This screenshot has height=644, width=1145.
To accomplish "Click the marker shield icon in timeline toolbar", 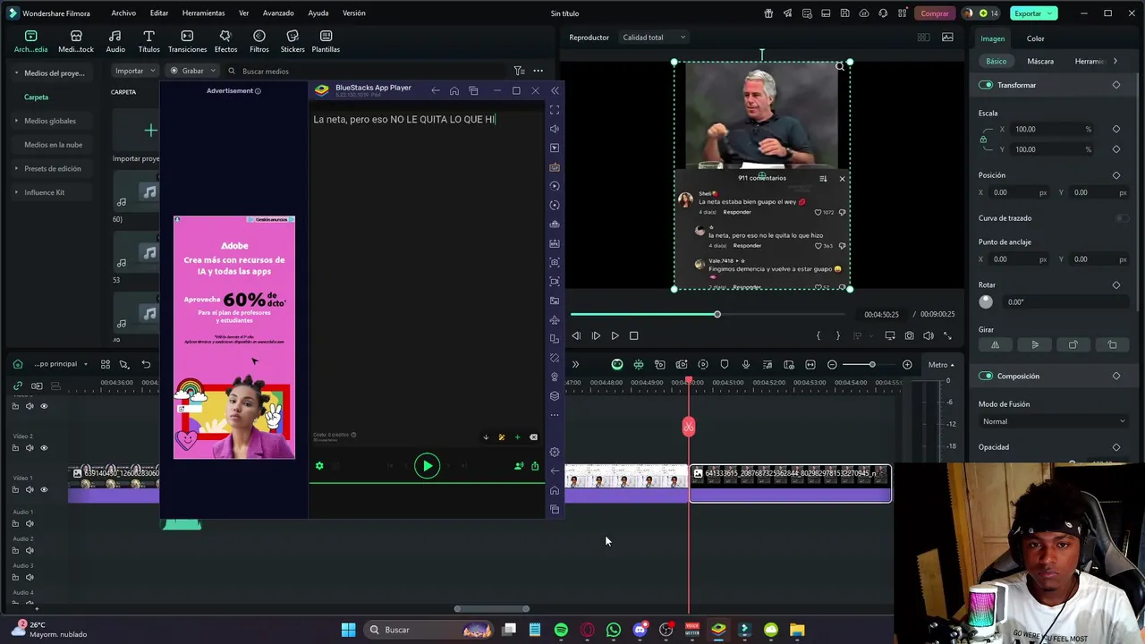I will coord(725,364).
